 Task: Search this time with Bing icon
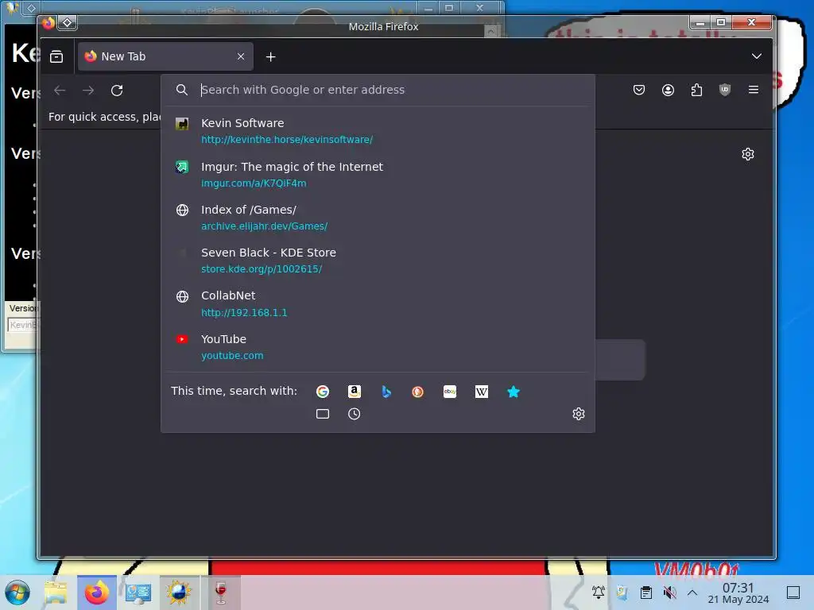click(386, 392)
